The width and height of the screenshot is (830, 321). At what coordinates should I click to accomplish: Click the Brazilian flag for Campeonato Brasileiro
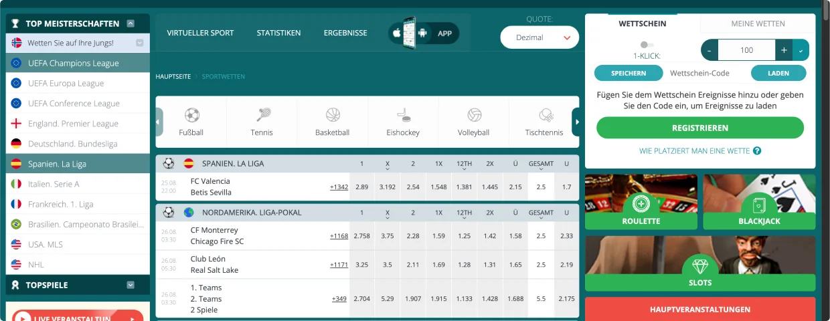[17, 224]
